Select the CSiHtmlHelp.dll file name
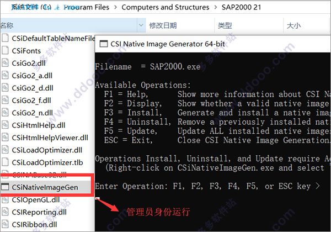The width and height of the screenshot is (331, 232). (39, 125)
